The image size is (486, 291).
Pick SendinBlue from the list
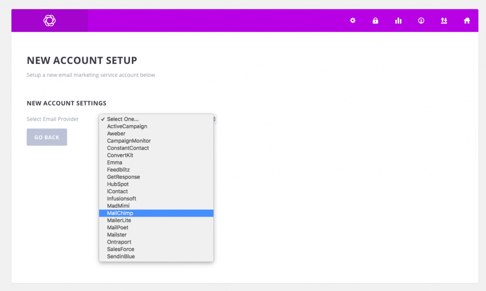[156, 256]
